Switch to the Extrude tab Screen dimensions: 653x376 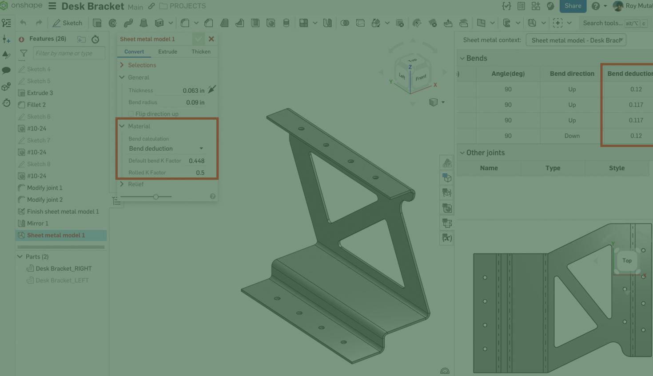click(x=167, y=52)
